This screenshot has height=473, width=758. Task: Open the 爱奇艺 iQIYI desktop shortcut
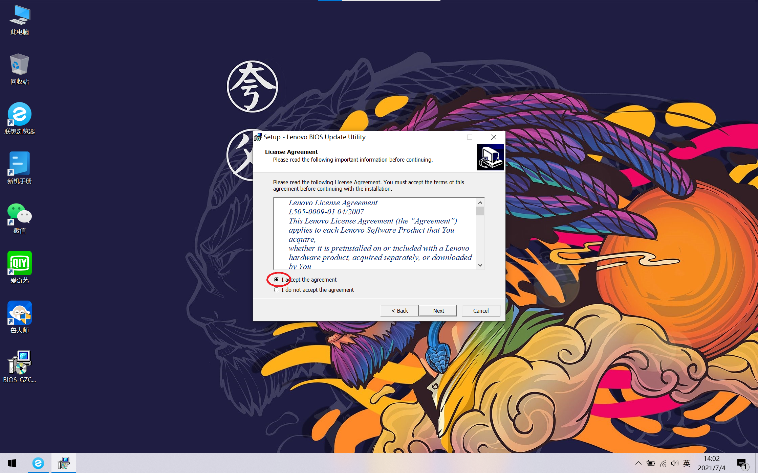coord(20,268)
